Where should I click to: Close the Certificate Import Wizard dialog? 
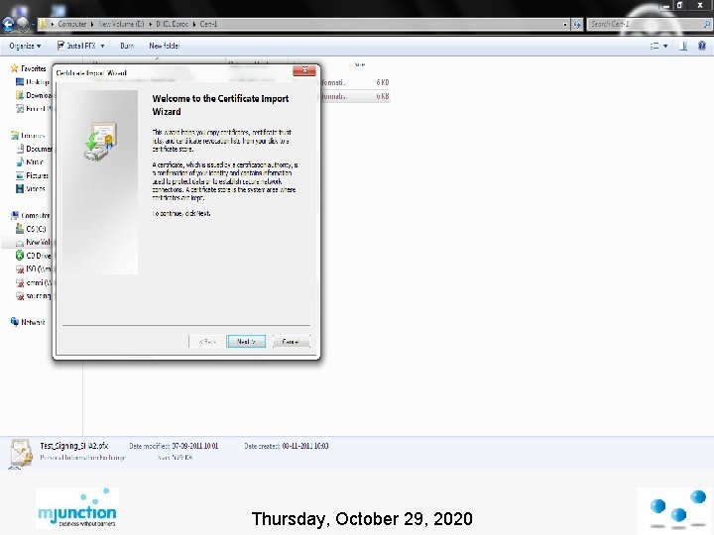(304, 70)
